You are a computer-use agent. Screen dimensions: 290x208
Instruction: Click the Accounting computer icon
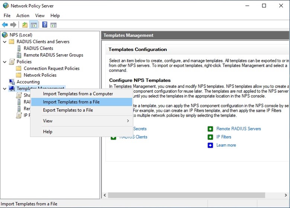tap(12, 82)
